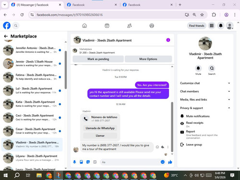Open Windows Start menu
Screen dimensions: 240x180
[x=6, y=176]
